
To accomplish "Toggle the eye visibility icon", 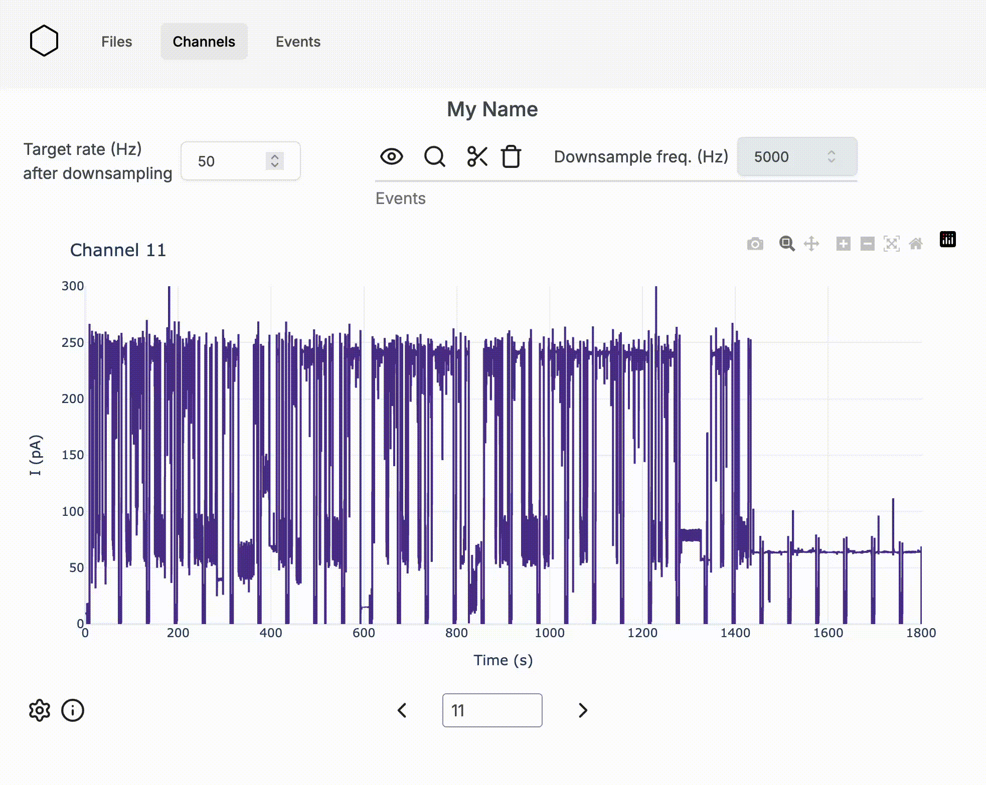I will click(391, 156).
